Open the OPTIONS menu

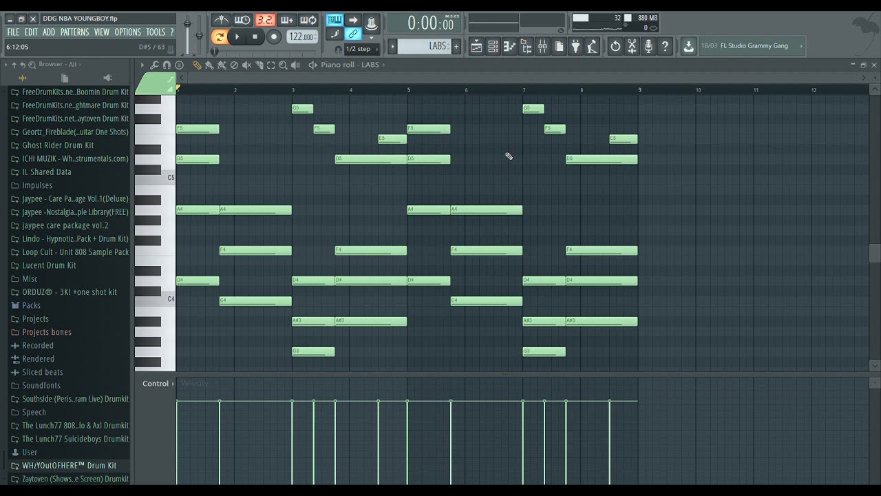click(x=127, y=32)
